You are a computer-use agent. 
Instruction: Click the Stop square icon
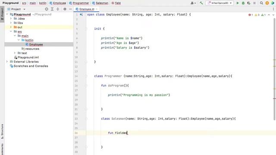(254, 3)
